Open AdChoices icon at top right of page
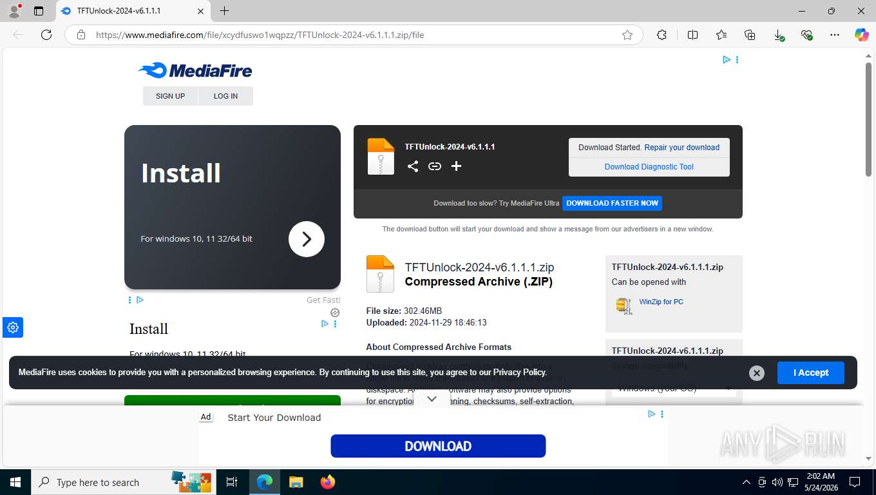This screenshot has width=876, height=495. [727, 59]
